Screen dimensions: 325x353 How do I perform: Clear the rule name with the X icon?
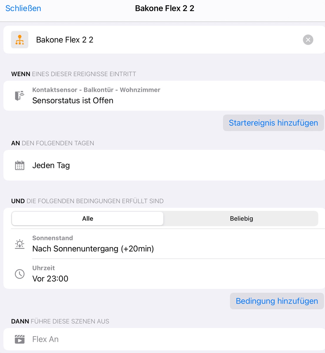tap(308, 40)
